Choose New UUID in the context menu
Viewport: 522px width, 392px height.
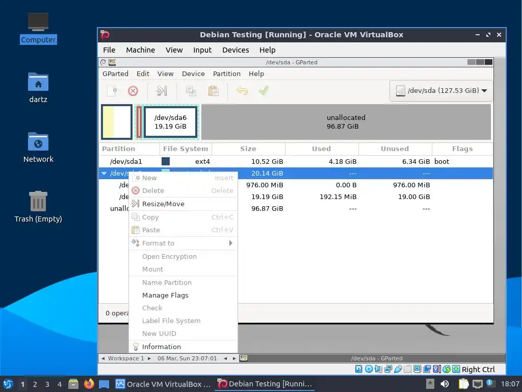(x=183, y=333)
